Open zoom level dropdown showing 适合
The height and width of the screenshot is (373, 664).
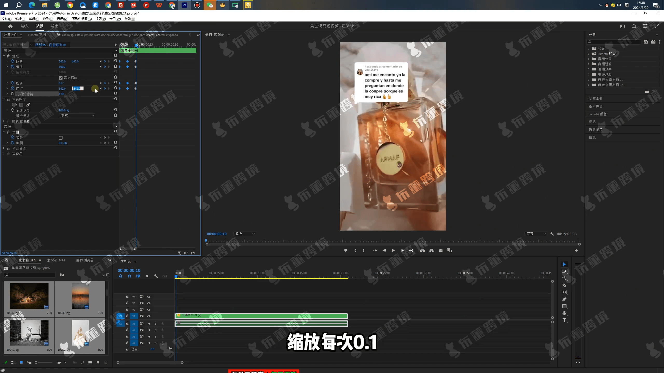245,234
